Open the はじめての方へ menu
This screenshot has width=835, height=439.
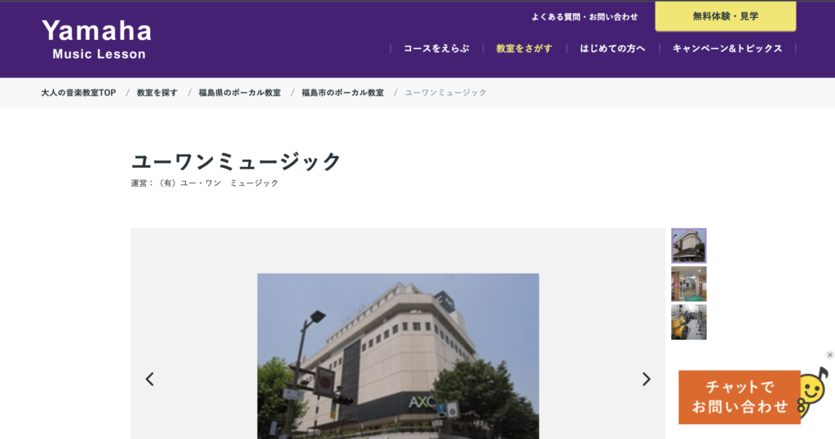pos(612,48)
